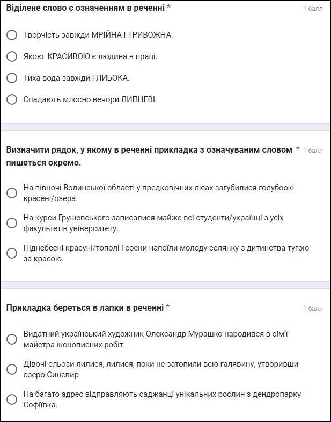Select radio for the 'красені/озера' sentence
The image size is (331, 422).
(12, 193)
